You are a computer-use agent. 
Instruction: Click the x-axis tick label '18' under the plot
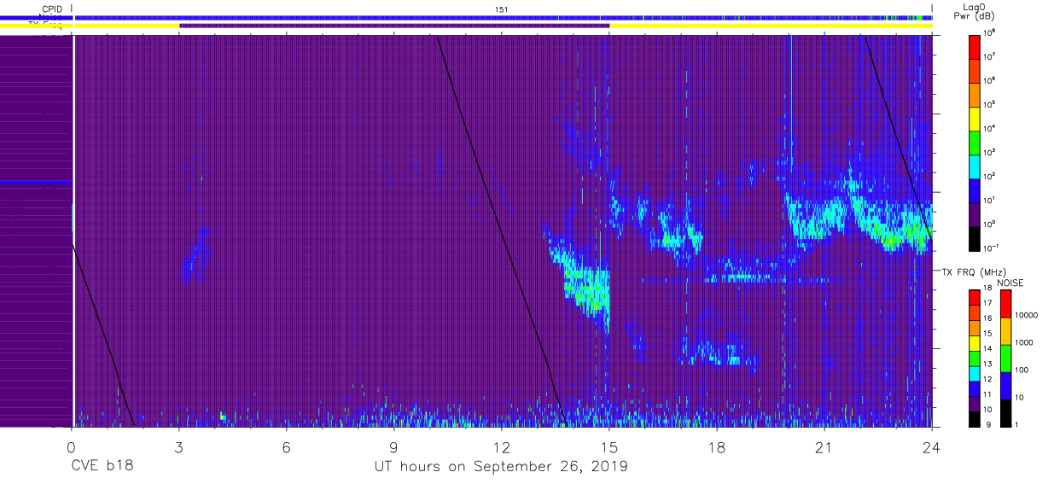click(x=717, y=446)
